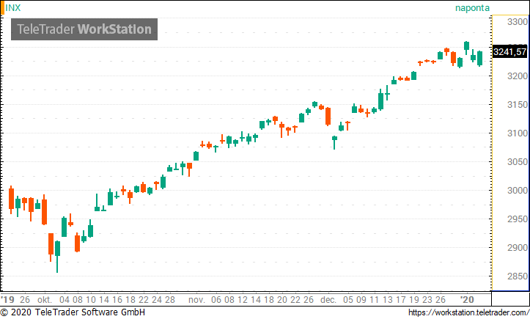Click the 2020 TeleTrader Software GmbH copyright text
The image size is (530, 319).
[73, 312]
